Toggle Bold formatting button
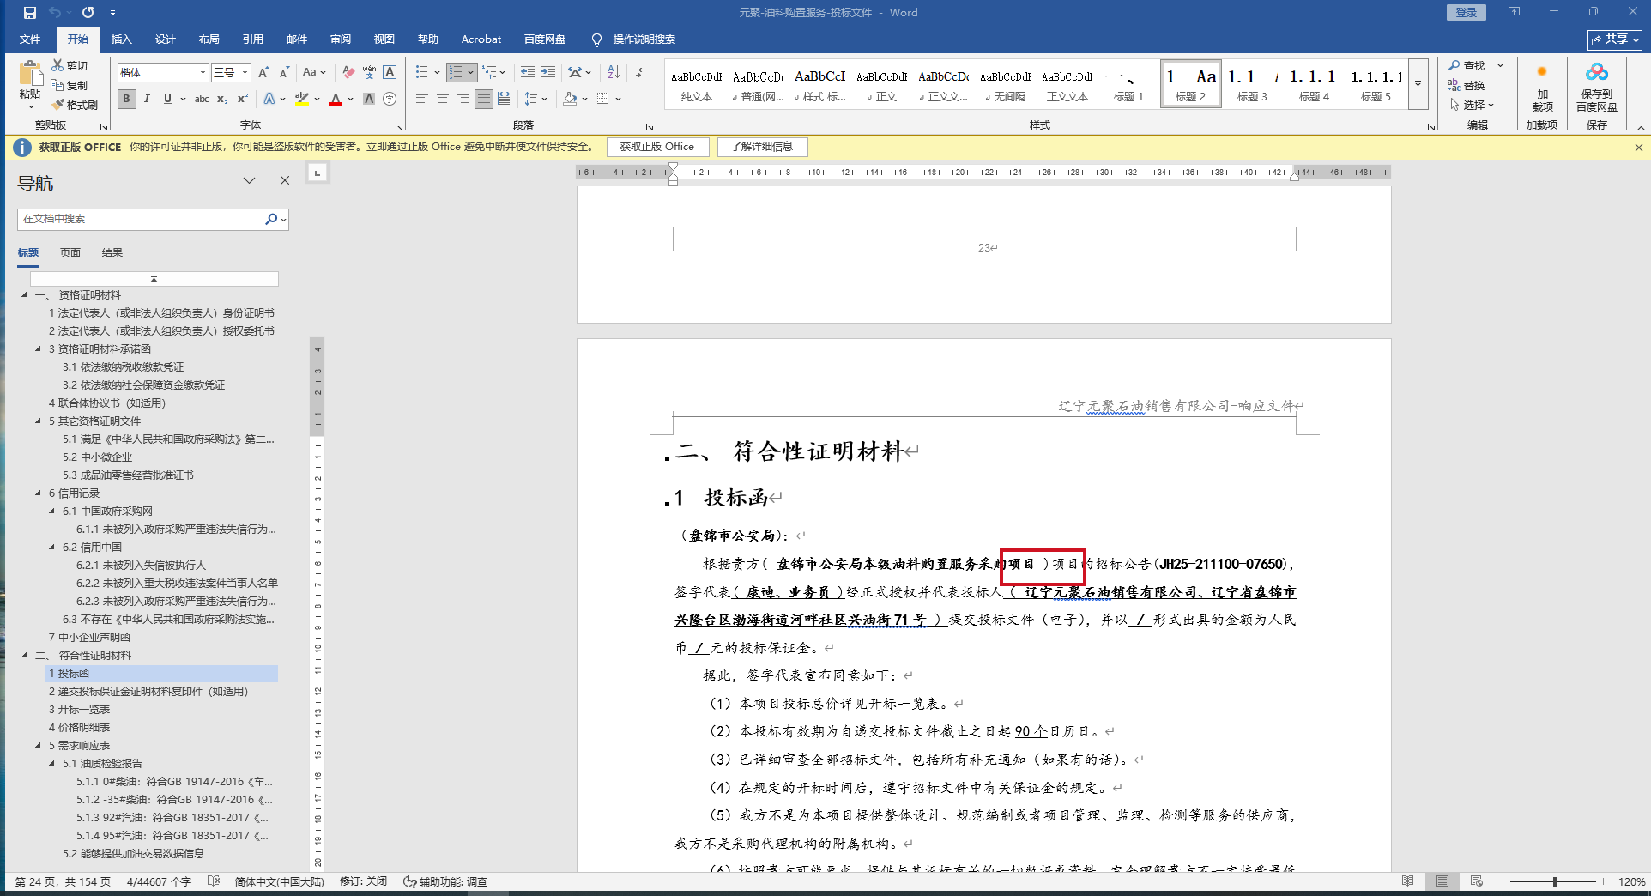 127,100
